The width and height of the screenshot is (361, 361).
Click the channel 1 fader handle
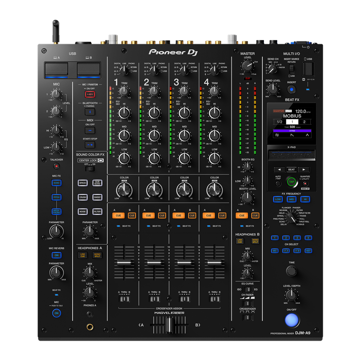click(x=124, y=263)
